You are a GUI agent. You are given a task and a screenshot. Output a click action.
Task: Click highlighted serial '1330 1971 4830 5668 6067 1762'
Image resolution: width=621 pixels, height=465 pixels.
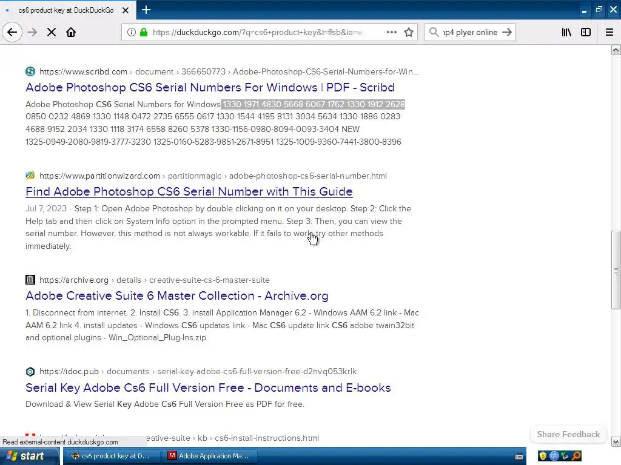pyautogui.click(x=283, y=104)
